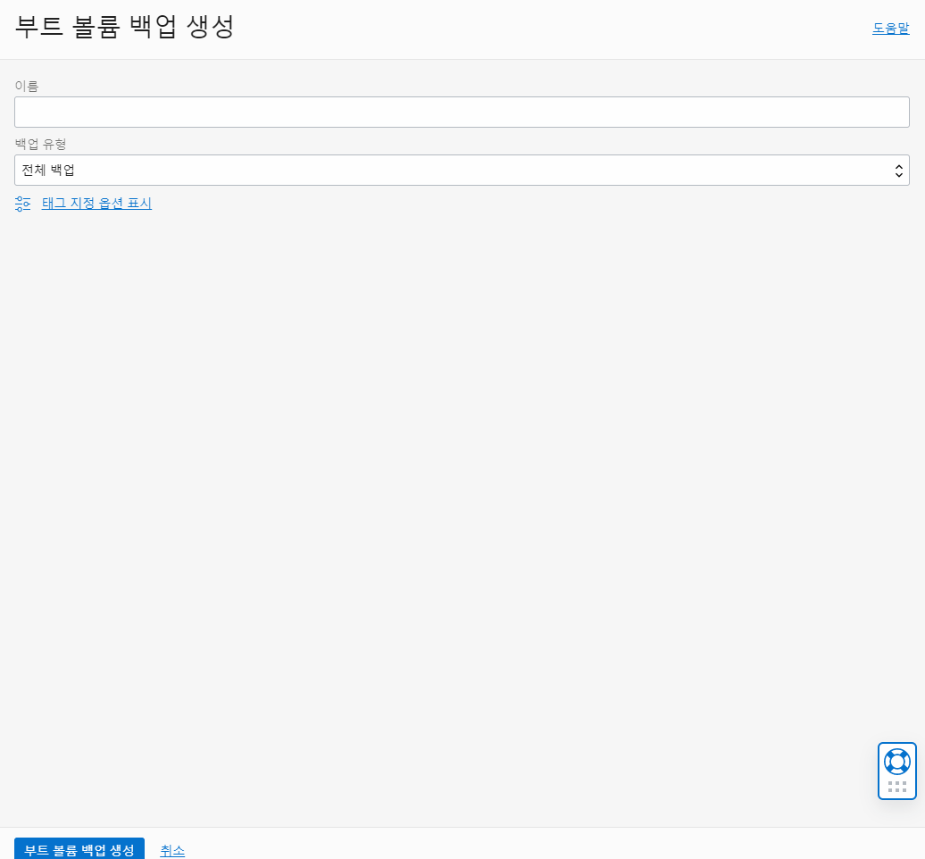Click the 부트 볼륨 백업 생성 button

click(79, 849)
